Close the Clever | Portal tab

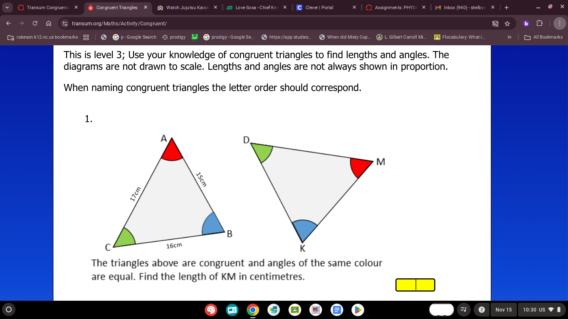coord(354,7)
